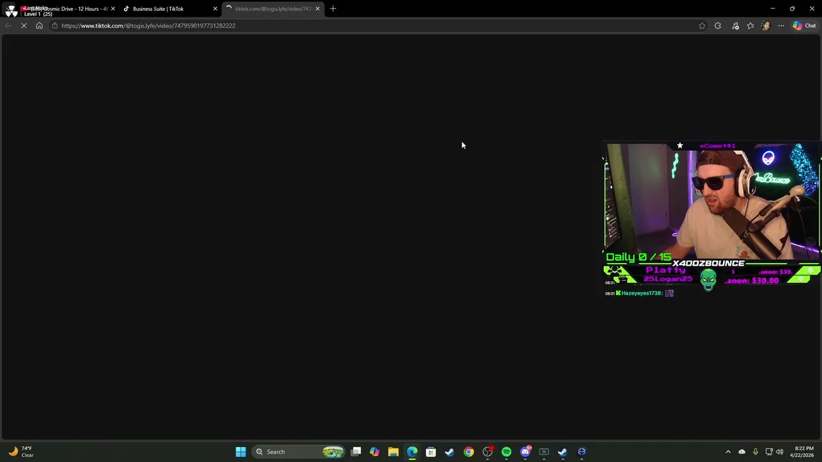Click the taskbar Search box
This screenshot has height=462, width=822.
pyautogui.click(x=299, y=452)
